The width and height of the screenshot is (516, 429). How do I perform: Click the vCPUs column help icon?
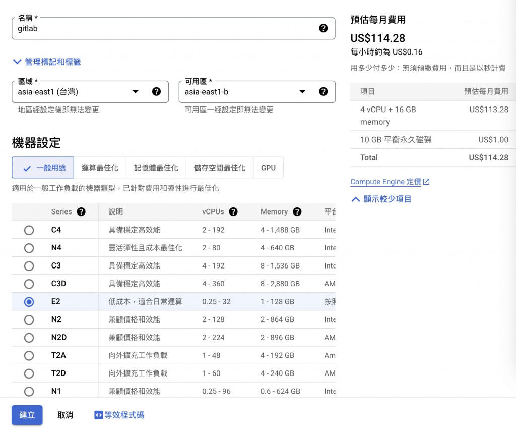tap(233, 212)
